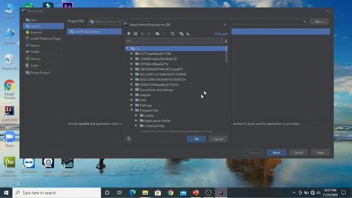352x198 pixels.
Task: Click Cancel in JDK directory dialog
Action: 218,139
